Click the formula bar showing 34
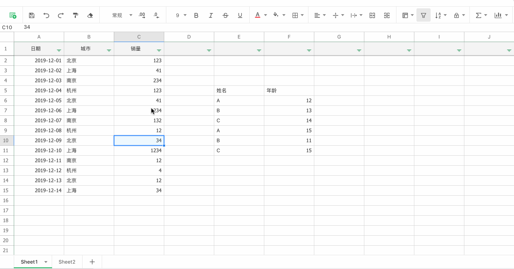 pos(267,27)
